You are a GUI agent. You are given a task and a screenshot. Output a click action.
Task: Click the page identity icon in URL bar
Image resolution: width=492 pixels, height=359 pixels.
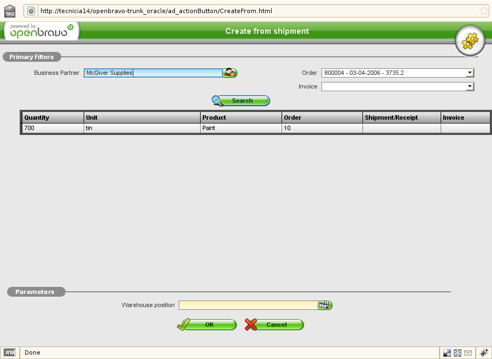coord(31,11)
